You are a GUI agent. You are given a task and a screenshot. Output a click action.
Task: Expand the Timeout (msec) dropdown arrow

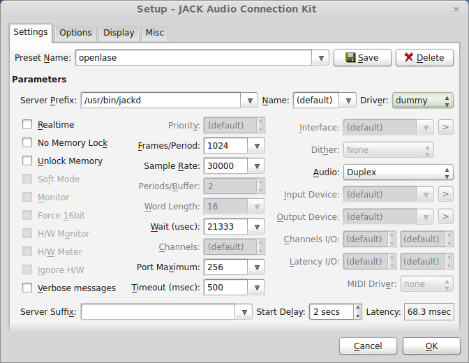coord(256,288)
